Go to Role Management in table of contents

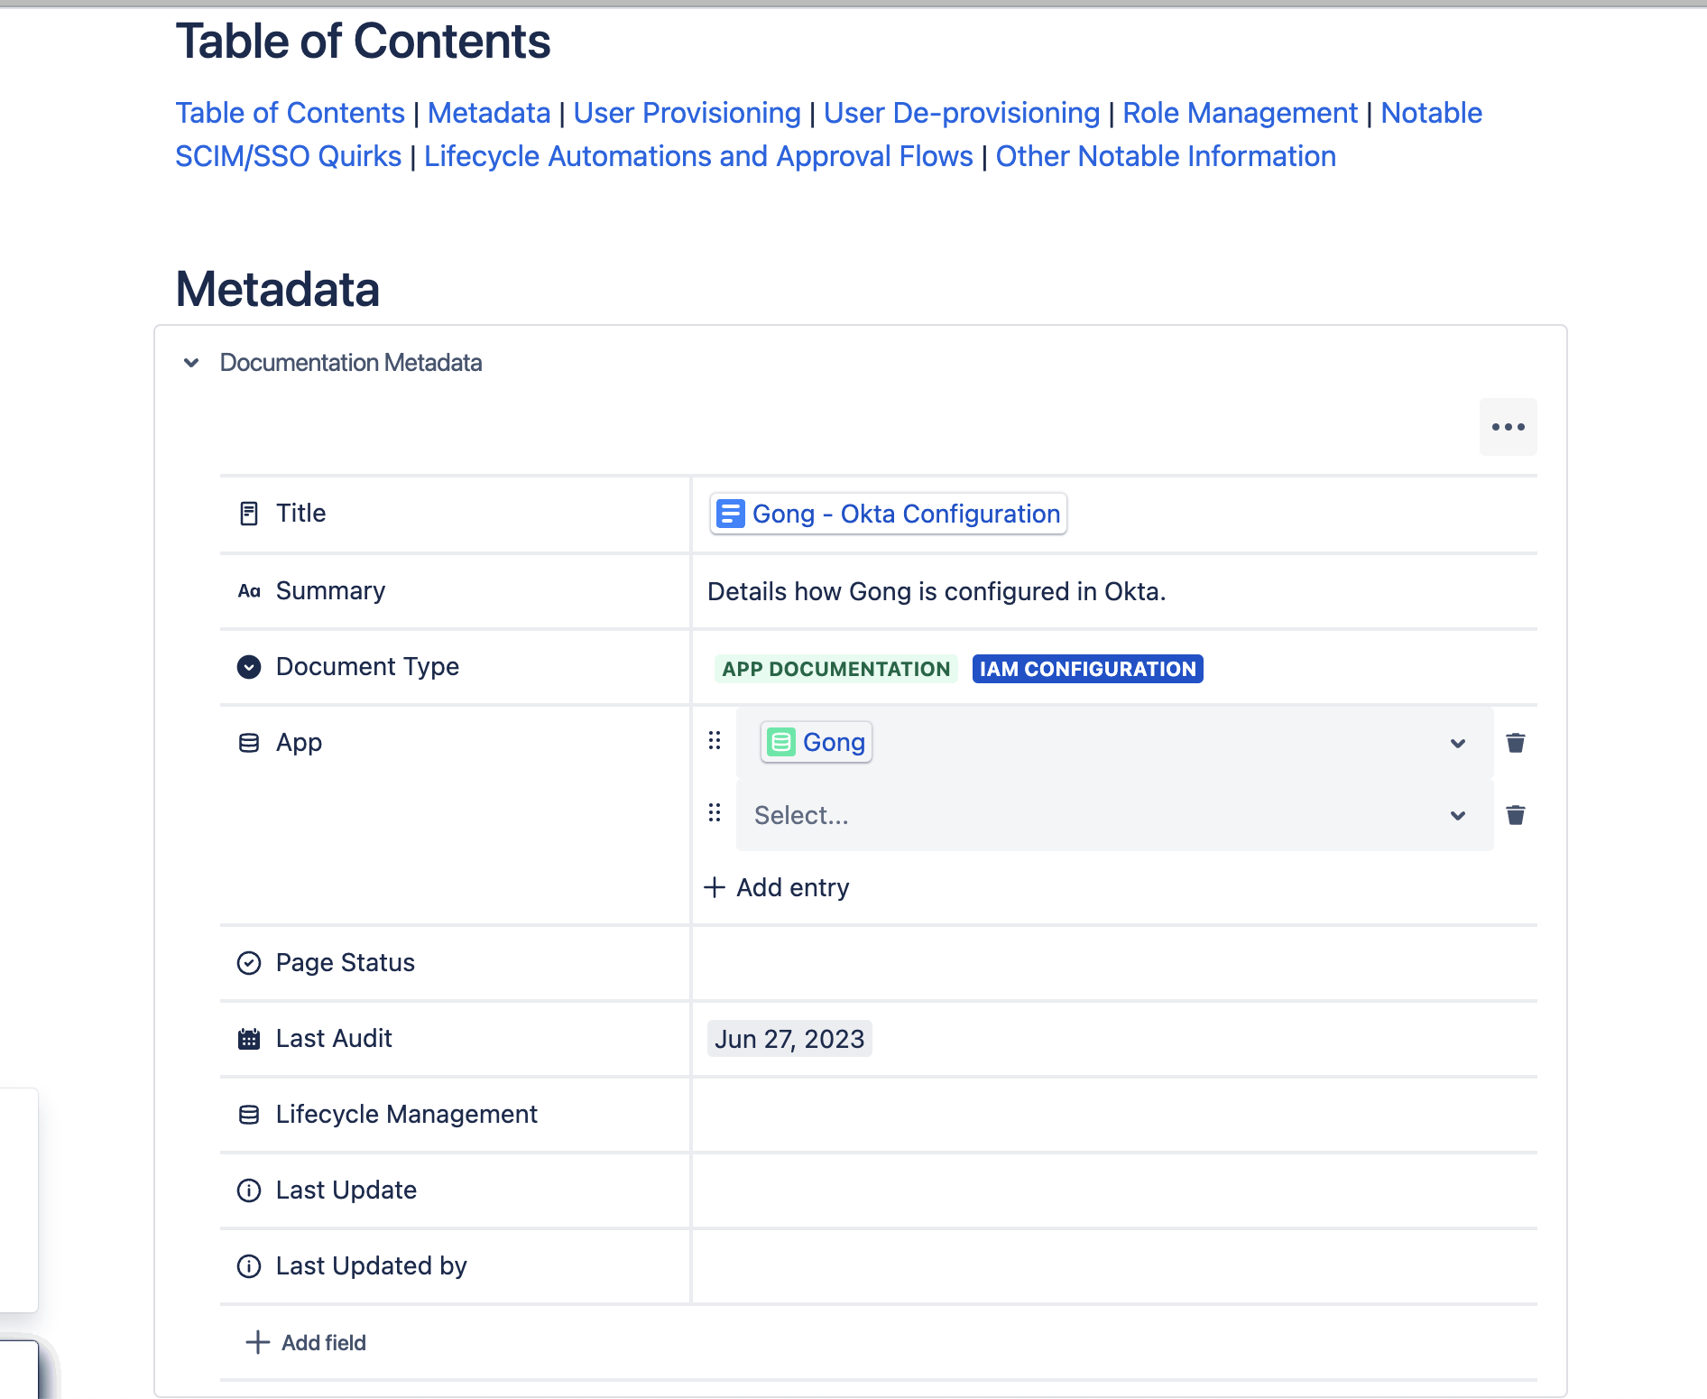click(x=1241, y=113)
